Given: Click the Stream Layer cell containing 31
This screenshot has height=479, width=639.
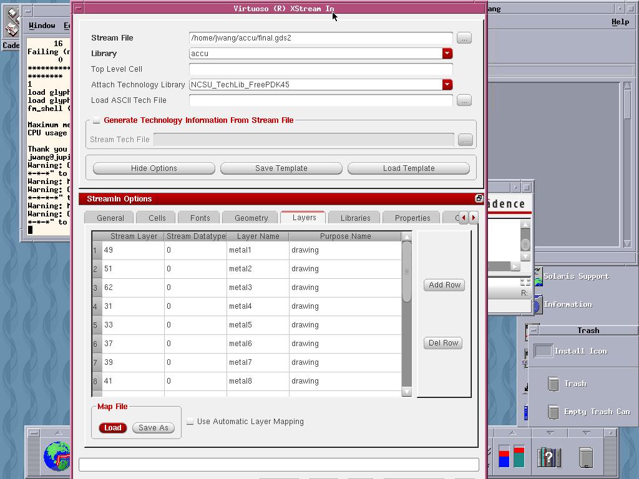Looking at the screenshot, I should (x=133, y=306).
